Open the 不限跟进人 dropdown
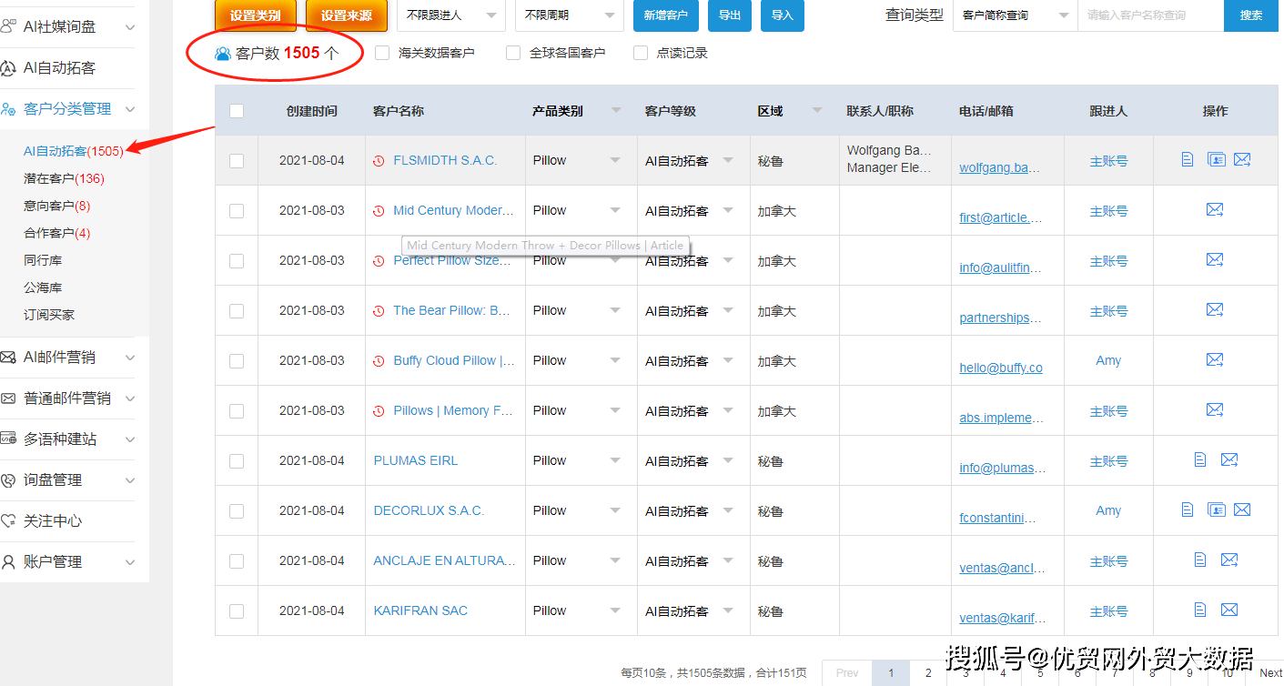This screenshot has height=686, width=1284. (x=451, y=15)
